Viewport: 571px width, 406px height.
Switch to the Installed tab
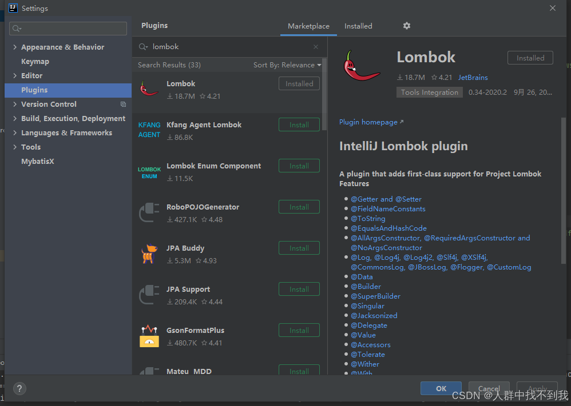pyautogui.click(x=358, y=26)
